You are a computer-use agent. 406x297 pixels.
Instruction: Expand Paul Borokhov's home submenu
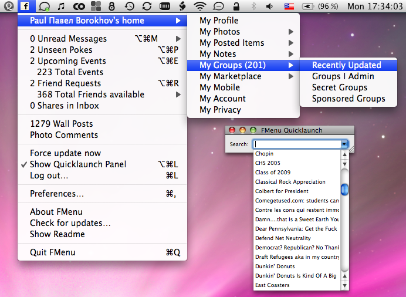pyautogui.click(x=102, y=21)
